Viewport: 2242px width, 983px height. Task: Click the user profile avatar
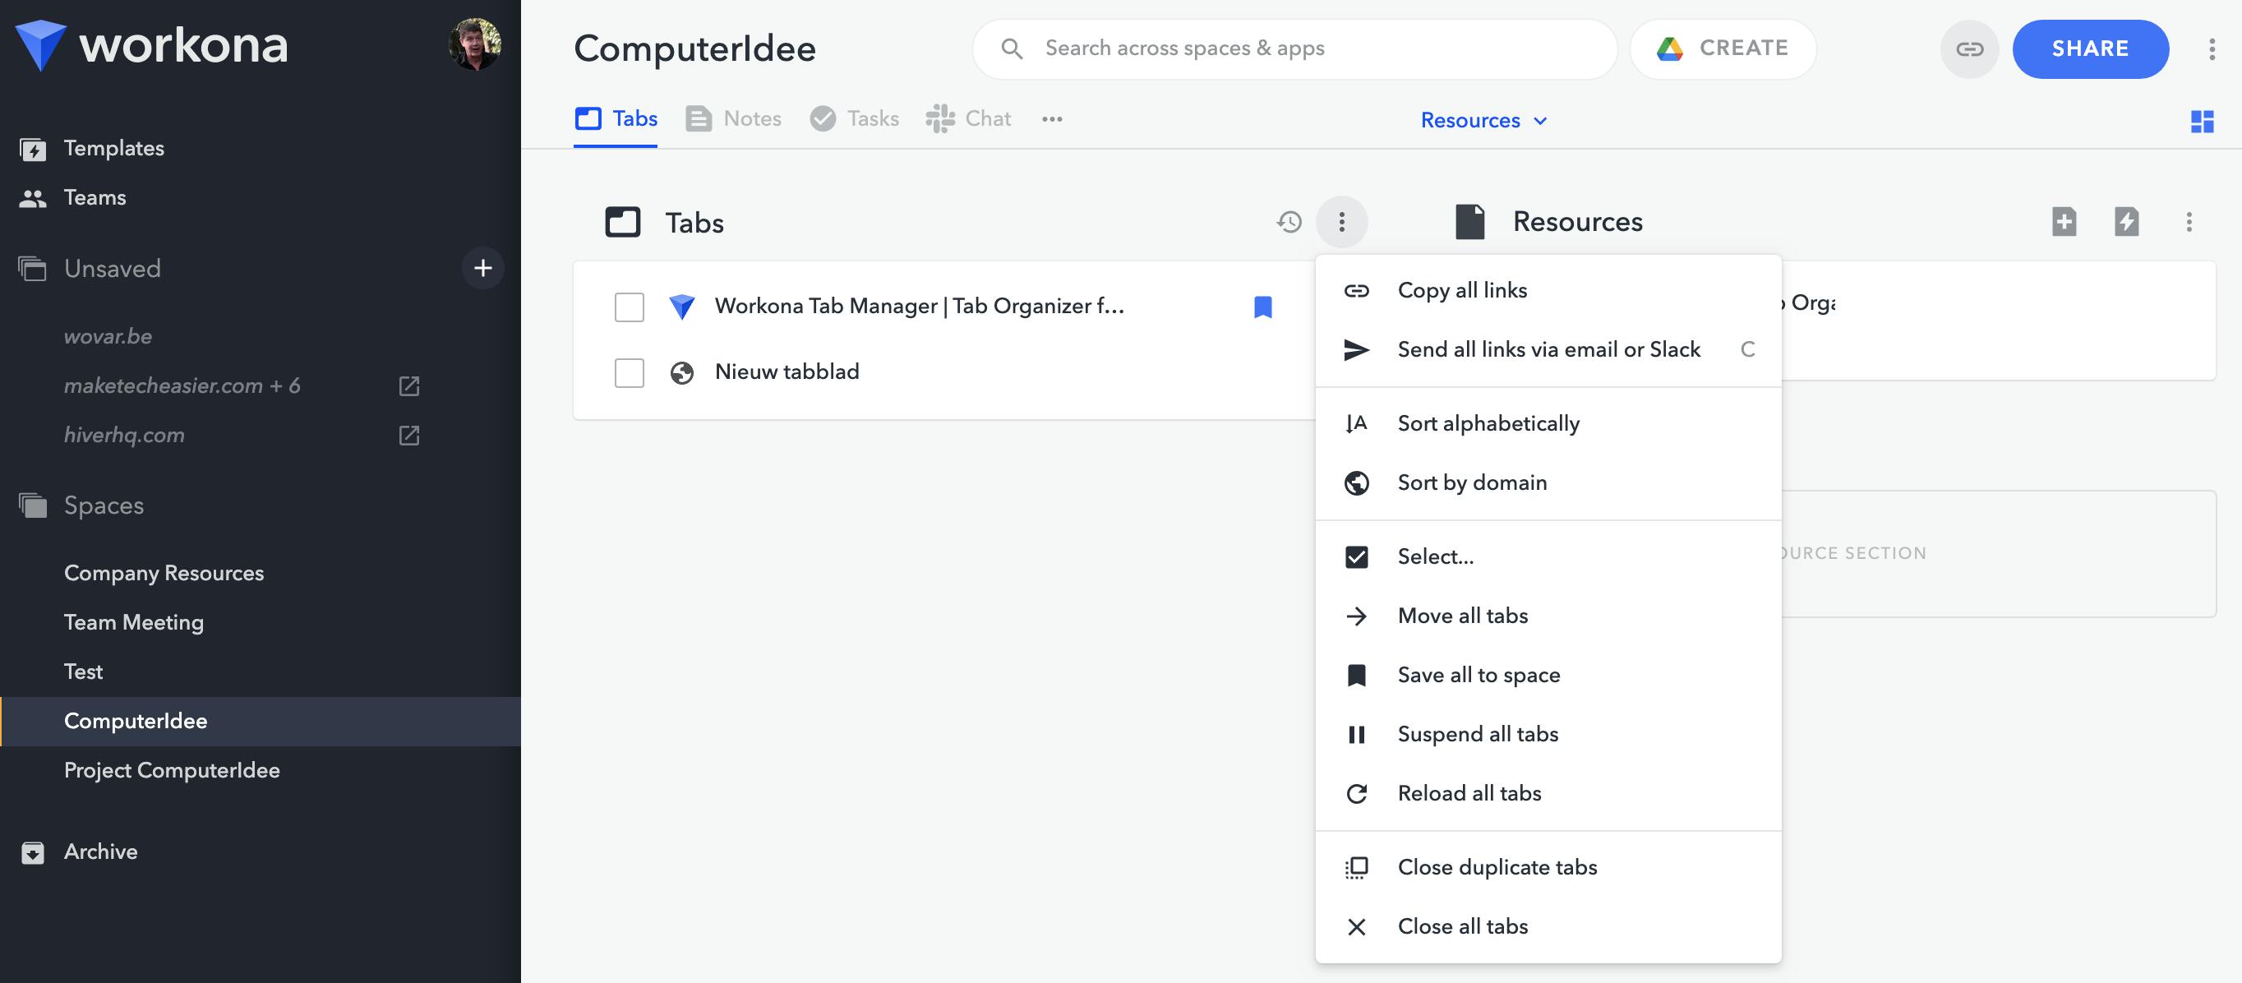474,44
